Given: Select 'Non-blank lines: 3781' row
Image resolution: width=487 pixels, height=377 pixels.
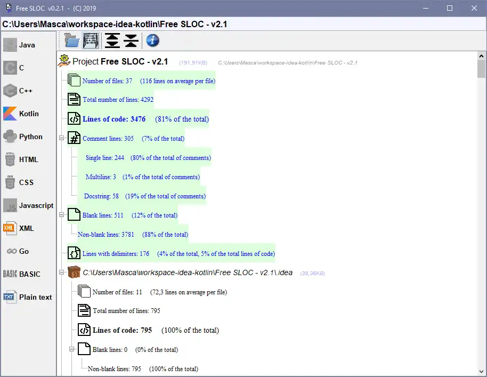Looking at the screenshot, I should click(x=133, y=235).
